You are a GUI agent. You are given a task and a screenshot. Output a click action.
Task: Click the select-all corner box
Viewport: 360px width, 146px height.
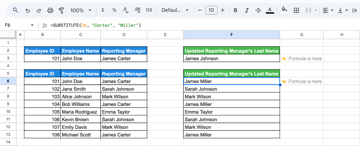pos(8,35)
